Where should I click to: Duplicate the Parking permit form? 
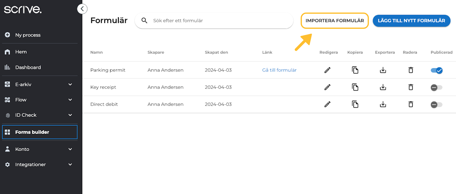pos(355,70)
